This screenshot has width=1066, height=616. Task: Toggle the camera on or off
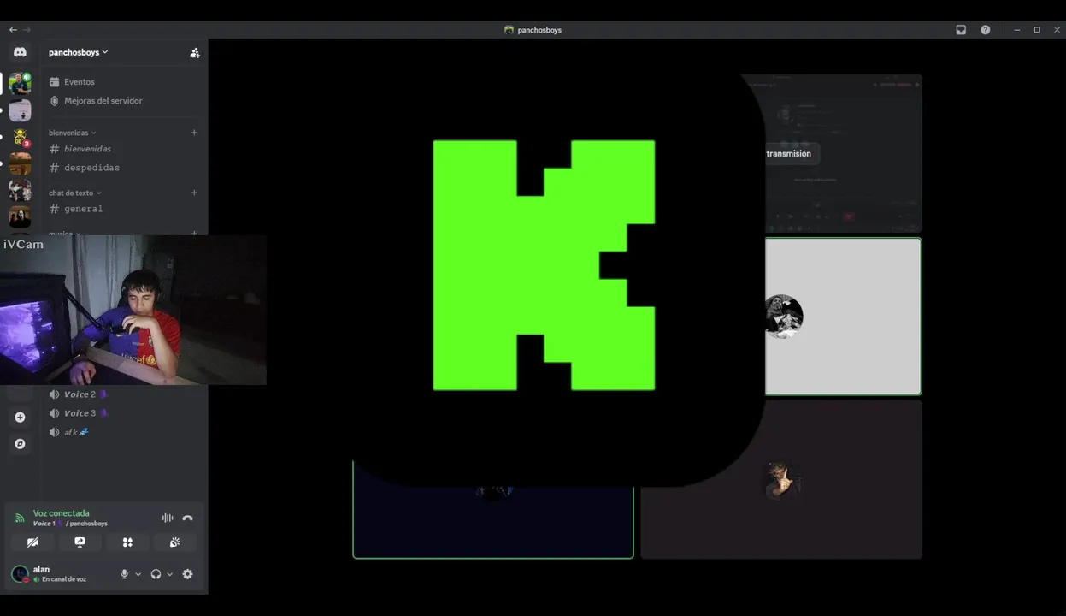point(32,542)
